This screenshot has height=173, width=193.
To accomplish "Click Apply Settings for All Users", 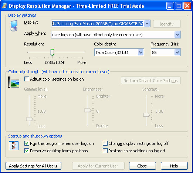I will point(33,166).
